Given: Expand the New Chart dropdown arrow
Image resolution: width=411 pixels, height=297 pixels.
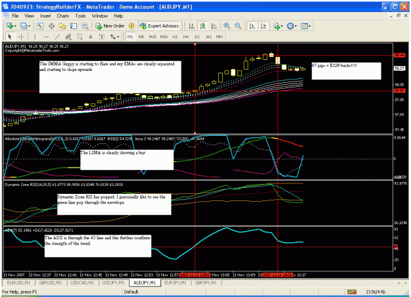Looking at the screenshot, I should click(x=15, y=26).
